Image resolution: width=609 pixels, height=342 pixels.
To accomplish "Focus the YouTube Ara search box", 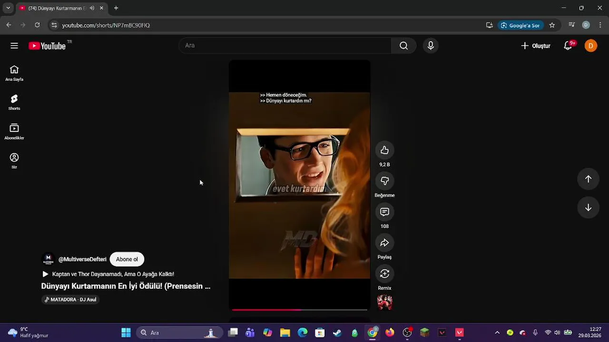I will [285, 46].
